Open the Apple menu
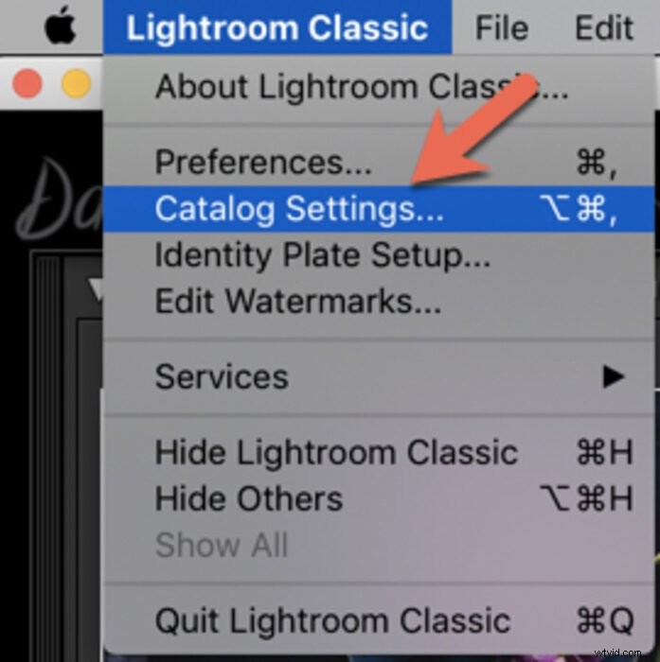This screenshot has height=662, width=660. tap(60, 26)
